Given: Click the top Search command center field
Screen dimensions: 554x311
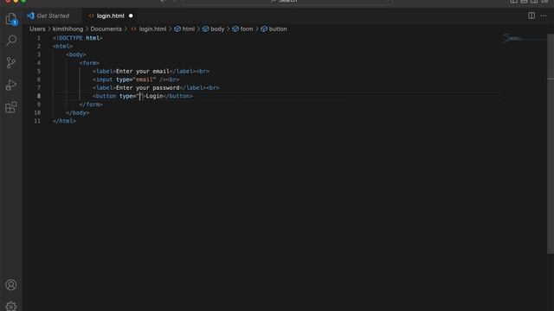Looking at the screenshot, I should [287, 2].
